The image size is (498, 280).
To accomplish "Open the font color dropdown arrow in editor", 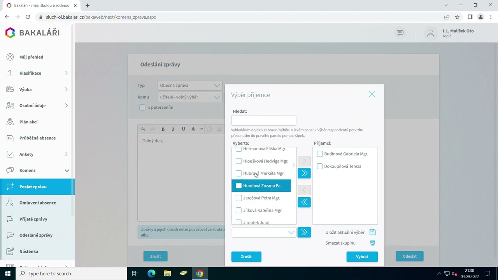I will 202,129.
